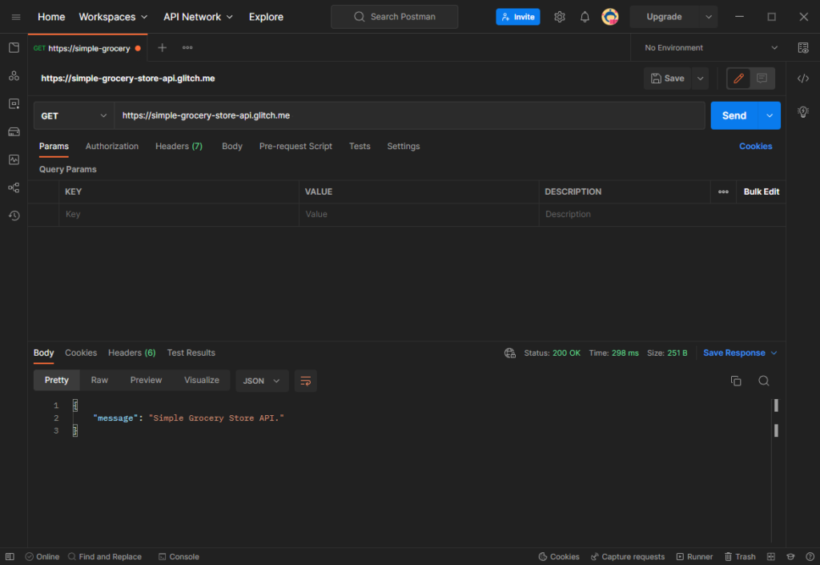Select the Raw response view
Viewport: 820px width, 565px height.
tap(99, 380)
